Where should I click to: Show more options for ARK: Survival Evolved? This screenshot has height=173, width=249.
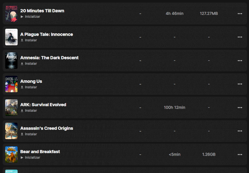coord(240,107)
